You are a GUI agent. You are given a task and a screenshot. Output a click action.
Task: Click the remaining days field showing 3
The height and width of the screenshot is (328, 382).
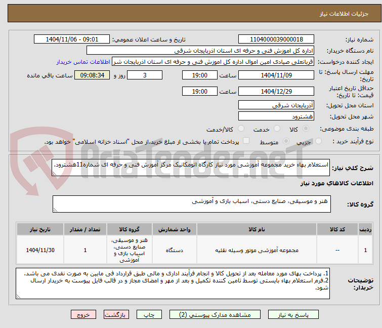click(x=145, y=75)
